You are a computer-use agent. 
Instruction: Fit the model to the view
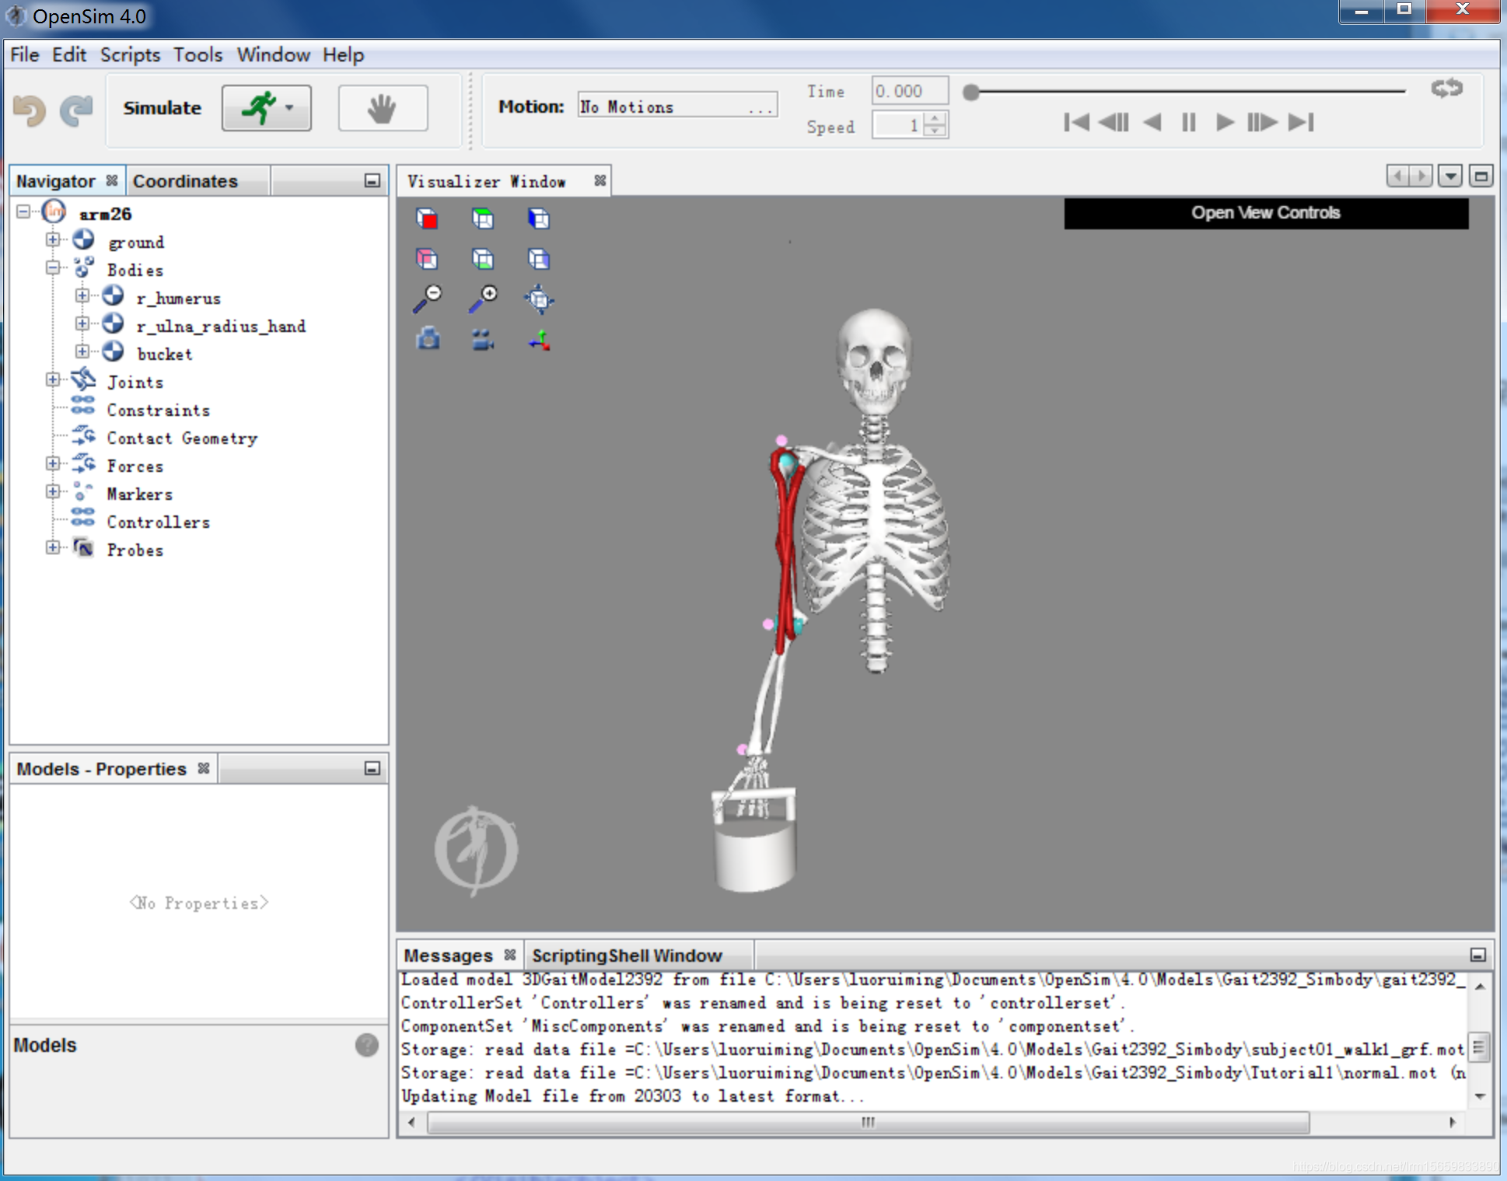click(x=539, y=299)
